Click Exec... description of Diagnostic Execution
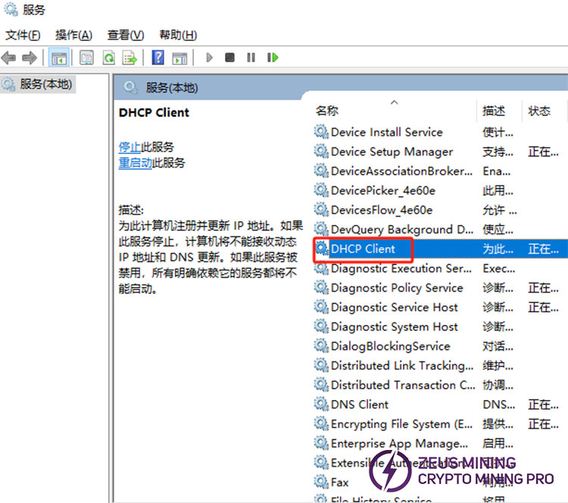Image resolution: width=568 pixels, height=503 pixels. [x=498, y=268]
